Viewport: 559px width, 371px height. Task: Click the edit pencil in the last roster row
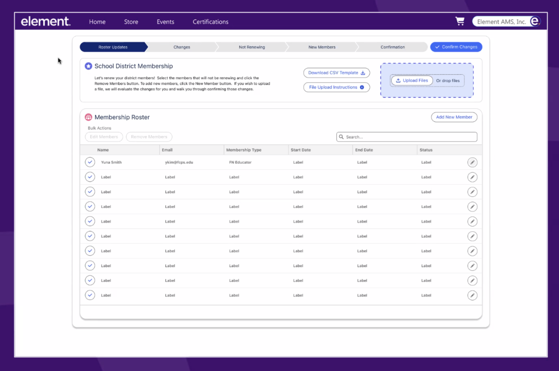point(472,295)
